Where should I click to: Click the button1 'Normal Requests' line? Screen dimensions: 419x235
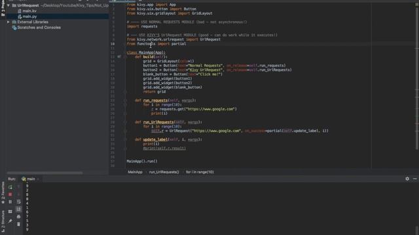pos(214,65)
